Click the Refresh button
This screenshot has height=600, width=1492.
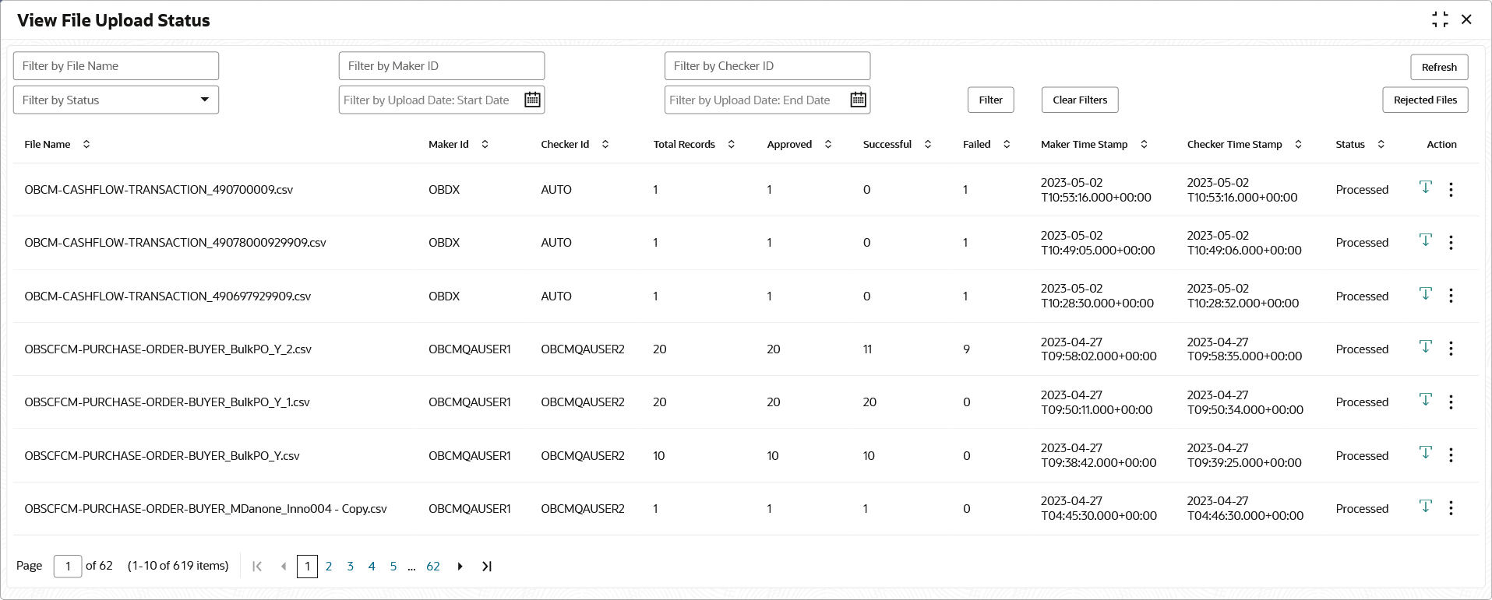point(1438,67)
